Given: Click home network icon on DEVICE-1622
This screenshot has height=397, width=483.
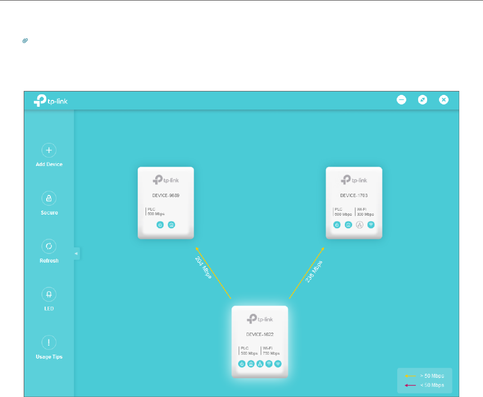Looking at the screenshot, I should pos(251,364).
